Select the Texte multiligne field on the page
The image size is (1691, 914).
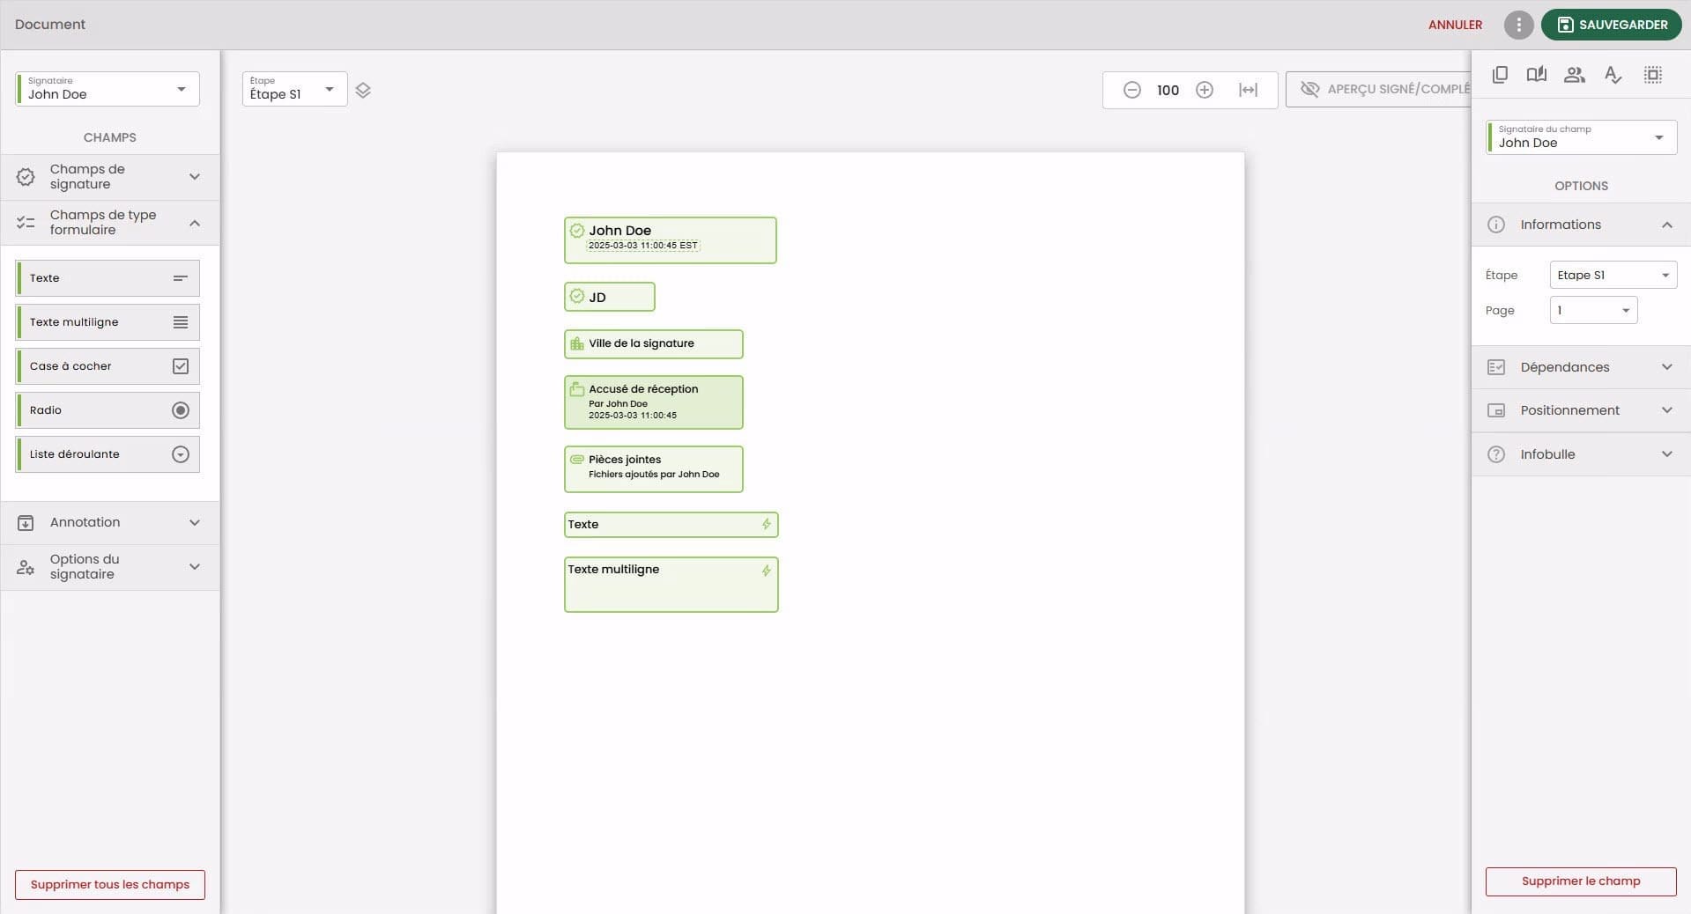point(671,585)
